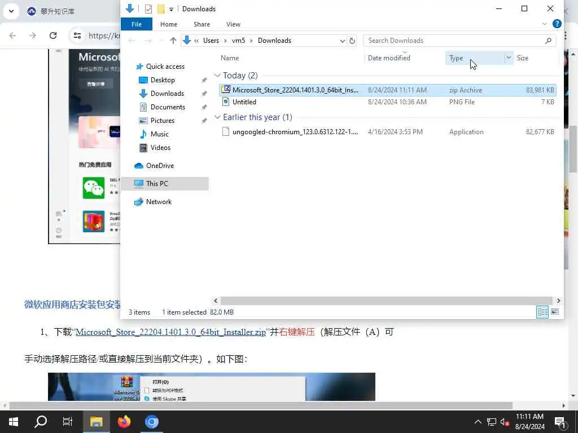
Task: Go up one folder level with the arrow
Action: 173,41
